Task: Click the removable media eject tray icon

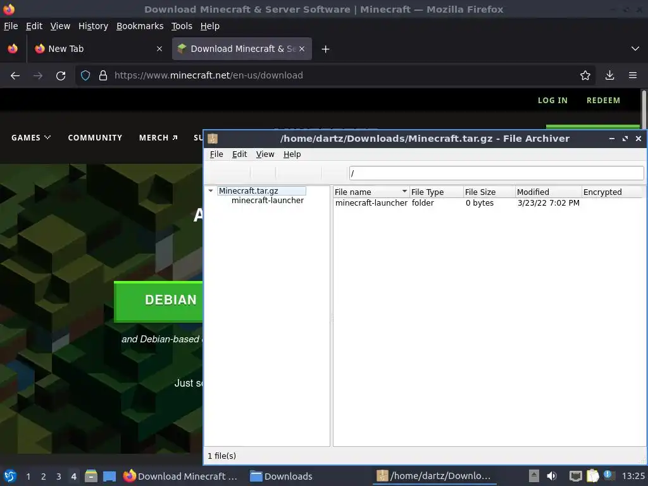Action: click(x=534, y=476)
